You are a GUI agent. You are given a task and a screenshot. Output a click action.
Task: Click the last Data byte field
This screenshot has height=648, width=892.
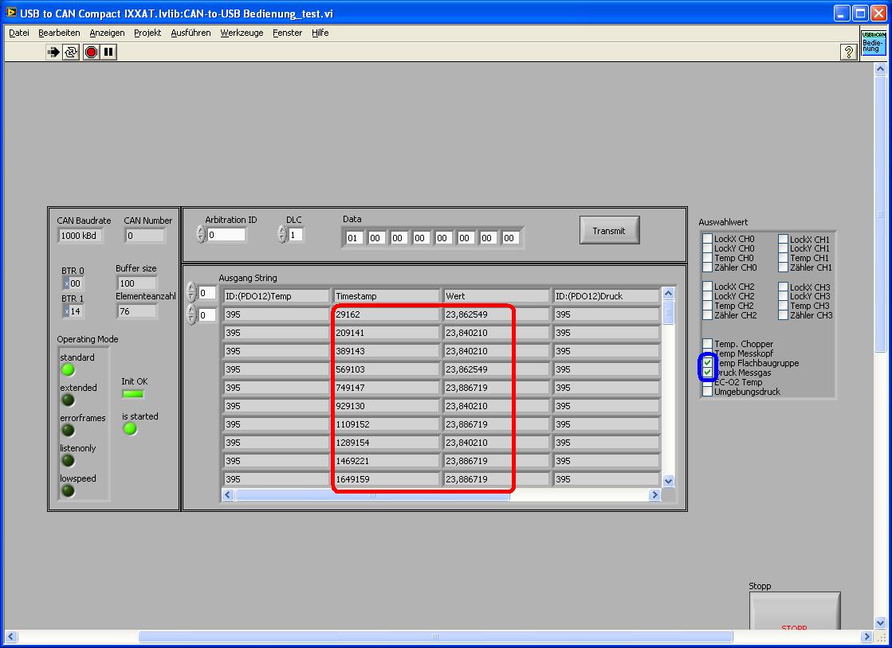(510, 238)
